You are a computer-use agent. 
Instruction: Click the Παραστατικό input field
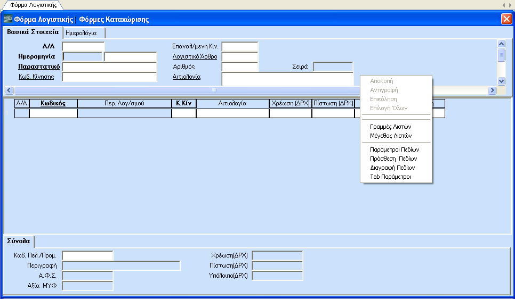click(109, 67)
